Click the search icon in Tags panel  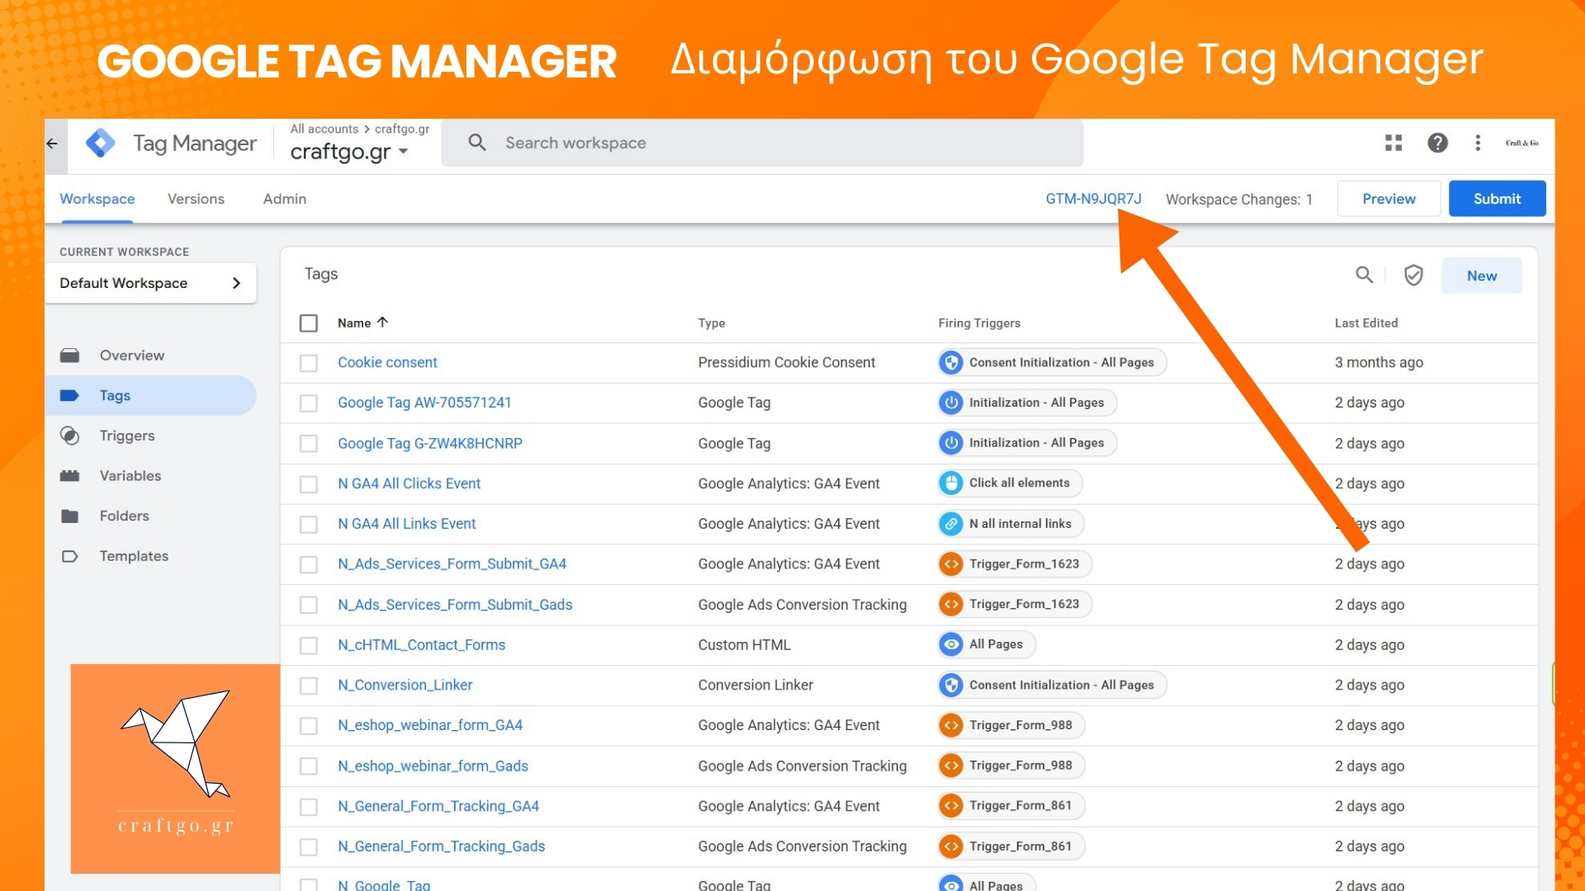(x=1365, y=275)
